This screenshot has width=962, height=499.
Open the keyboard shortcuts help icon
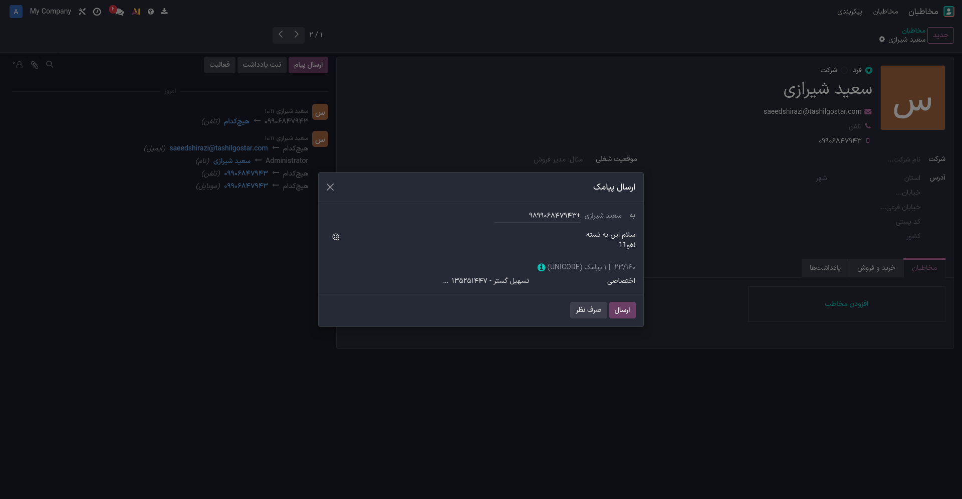pyautogui.click(x=151, y=11)
